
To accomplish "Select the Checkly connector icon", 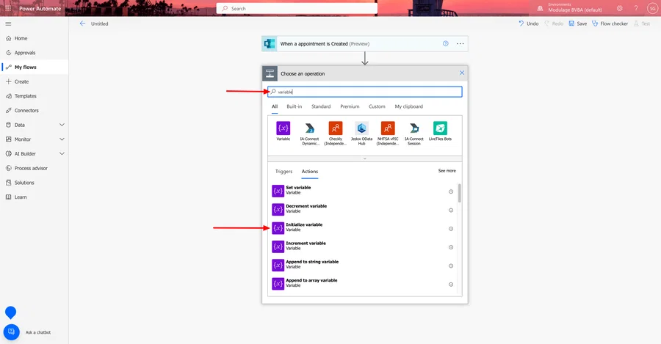I will [x=336, y=128].
